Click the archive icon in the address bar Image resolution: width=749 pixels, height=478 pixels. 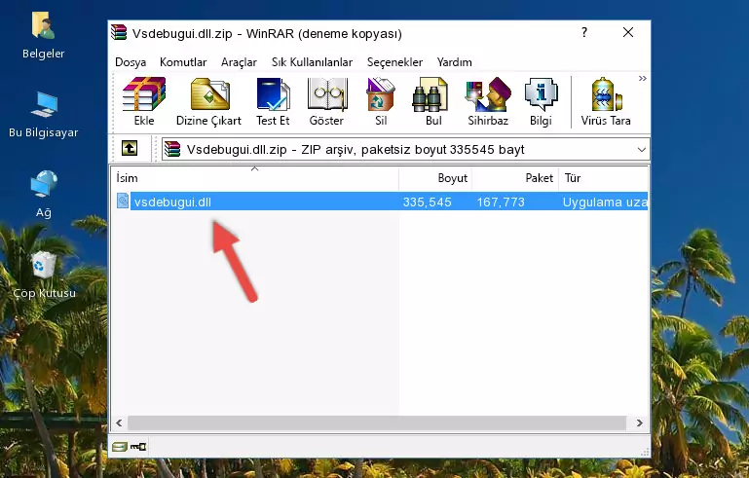point(172,149)
